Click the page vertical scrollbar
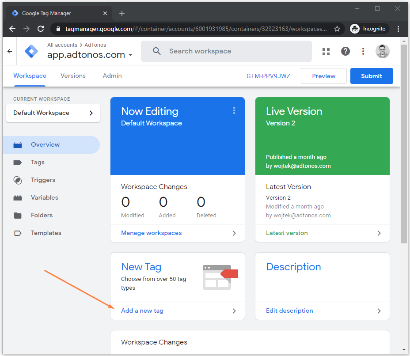This screenshot has width=410, height=356. click(404, 144)
